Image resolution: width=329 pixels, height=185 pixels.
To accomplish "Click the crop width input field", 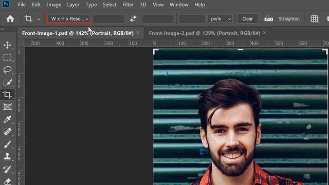I will pyautogui.click(x=108, y=18).
